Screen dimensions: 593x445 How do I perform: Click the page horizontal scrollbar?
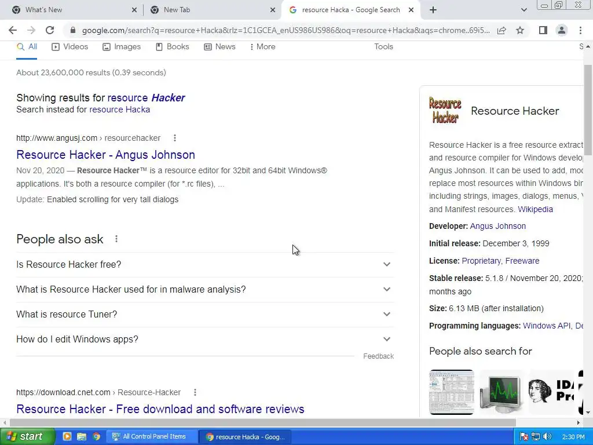coord(263,422)
